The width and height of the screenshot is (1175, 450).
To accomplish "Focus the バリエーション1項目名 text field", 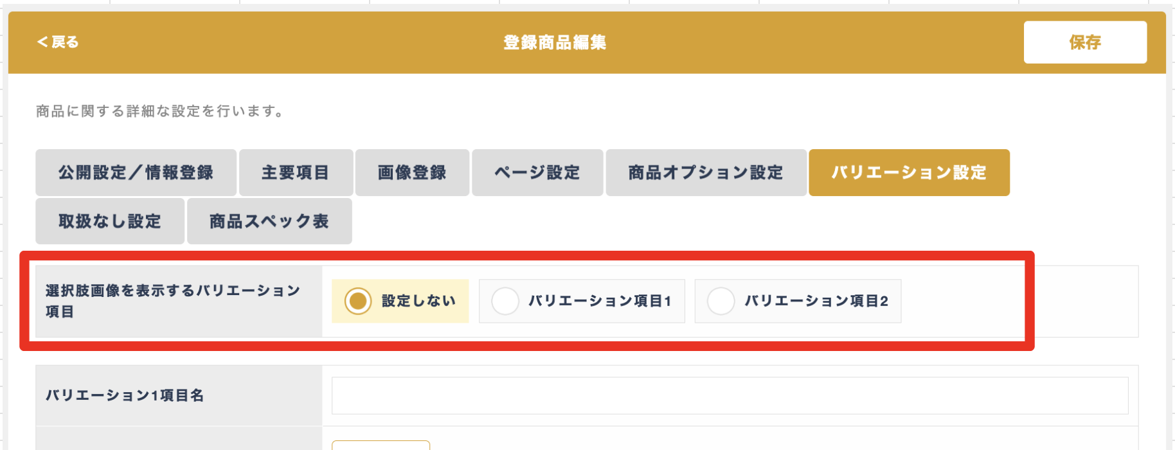I will pyautogui.click(x=730, y=395).
